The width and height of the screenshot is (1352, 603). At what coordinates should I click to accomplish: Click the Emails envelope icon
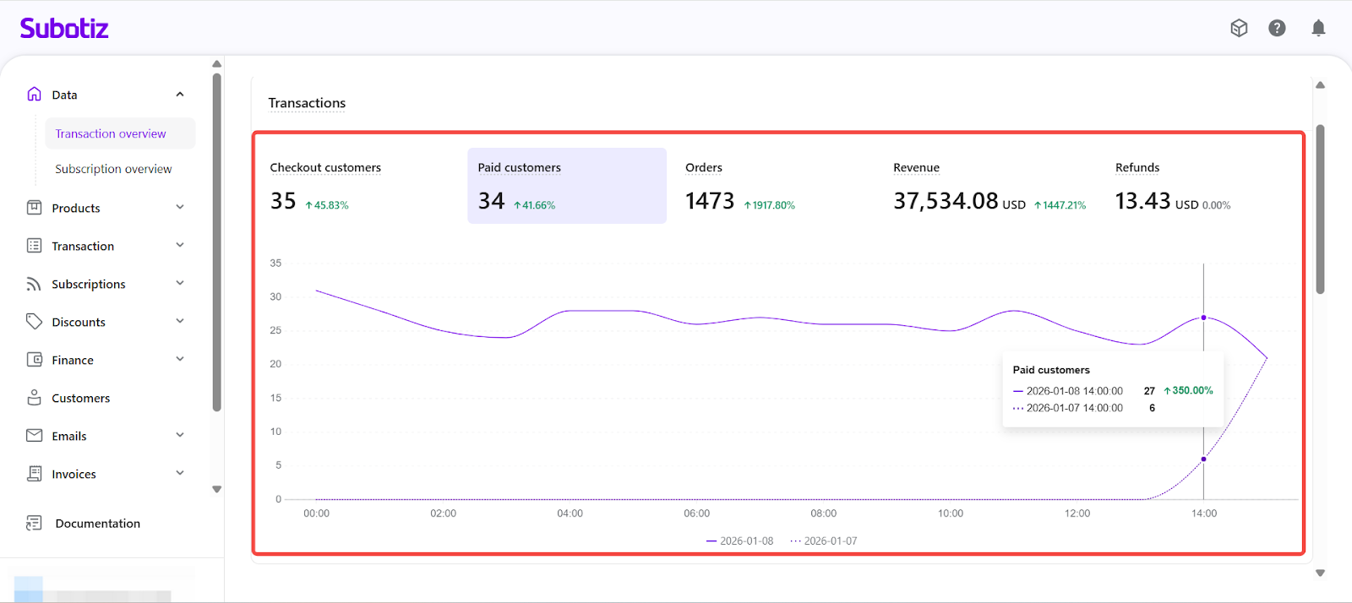point(34,436)
